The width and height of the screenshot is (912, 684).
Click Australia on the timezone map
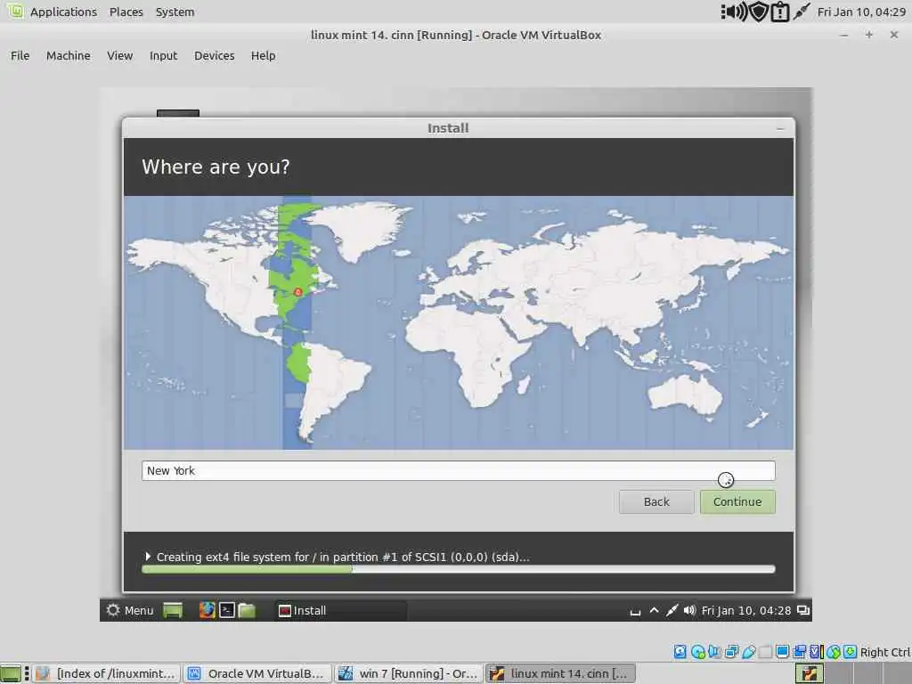click(x=685, y=395)
